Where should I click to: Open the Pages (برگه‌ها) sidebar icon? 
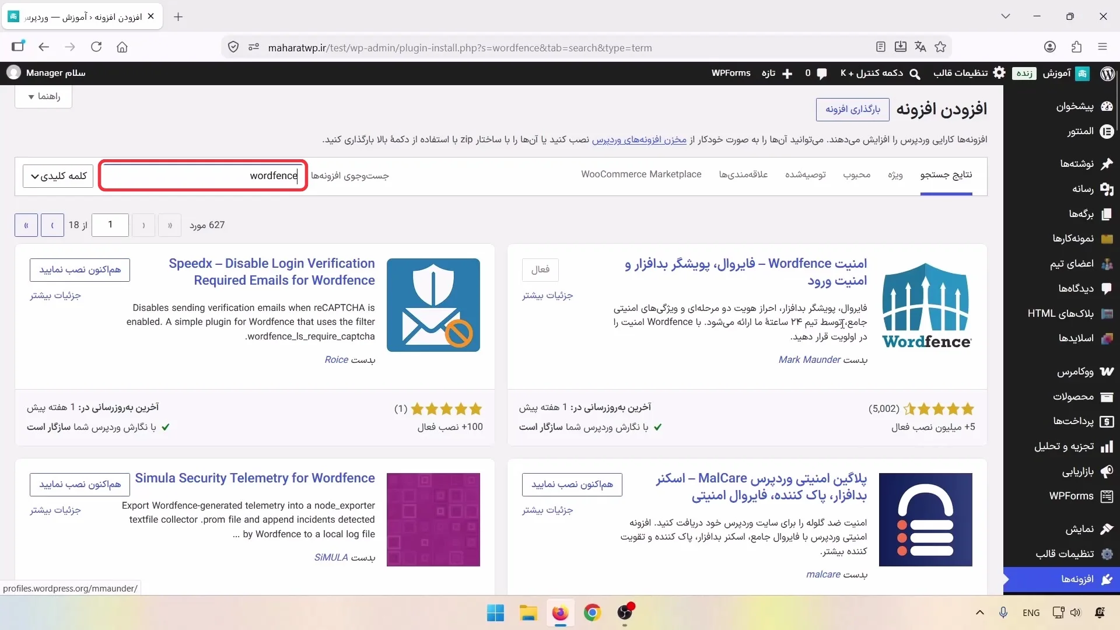pyautogui.click(x=1107, y=214)
